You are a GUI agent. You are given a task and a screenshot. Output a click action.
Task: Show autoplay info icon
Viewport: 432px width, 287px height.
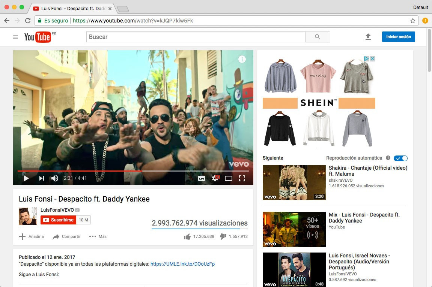tap(388, 158)
